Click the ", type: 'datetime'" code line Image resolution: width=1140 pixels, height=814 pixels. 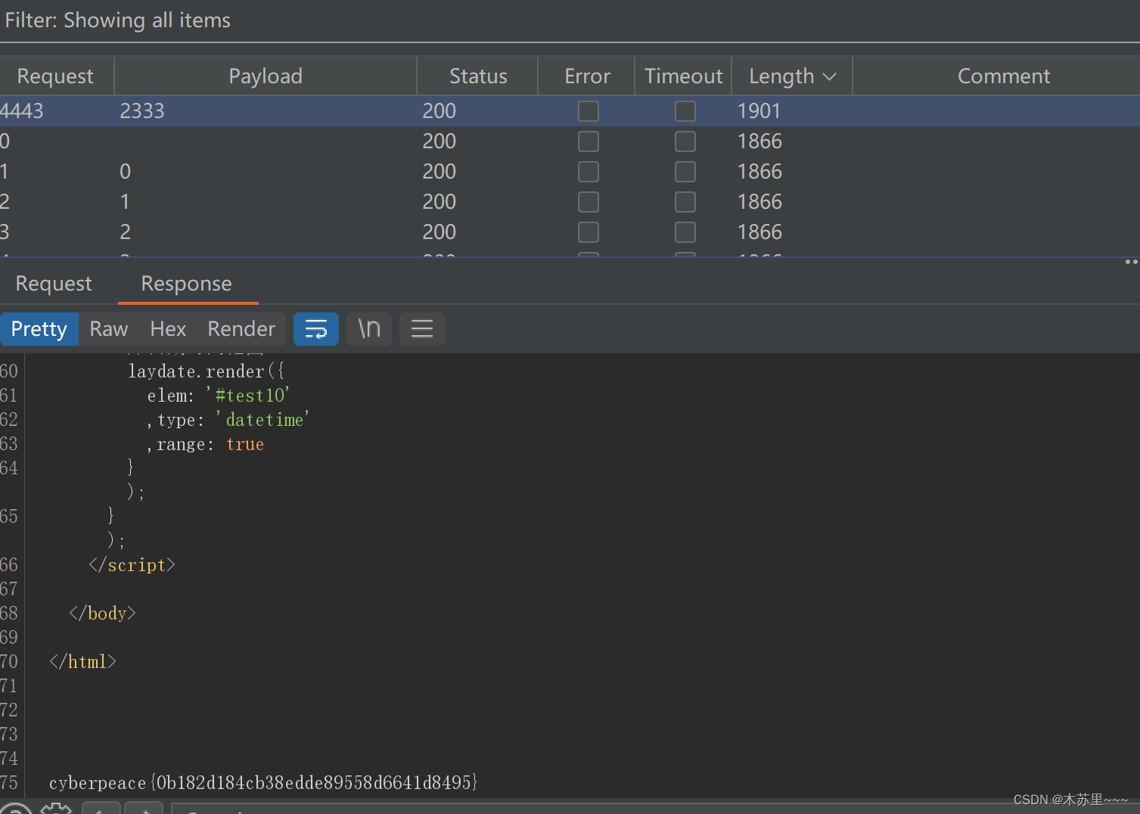pyautogui.click(x=228, y=420)
